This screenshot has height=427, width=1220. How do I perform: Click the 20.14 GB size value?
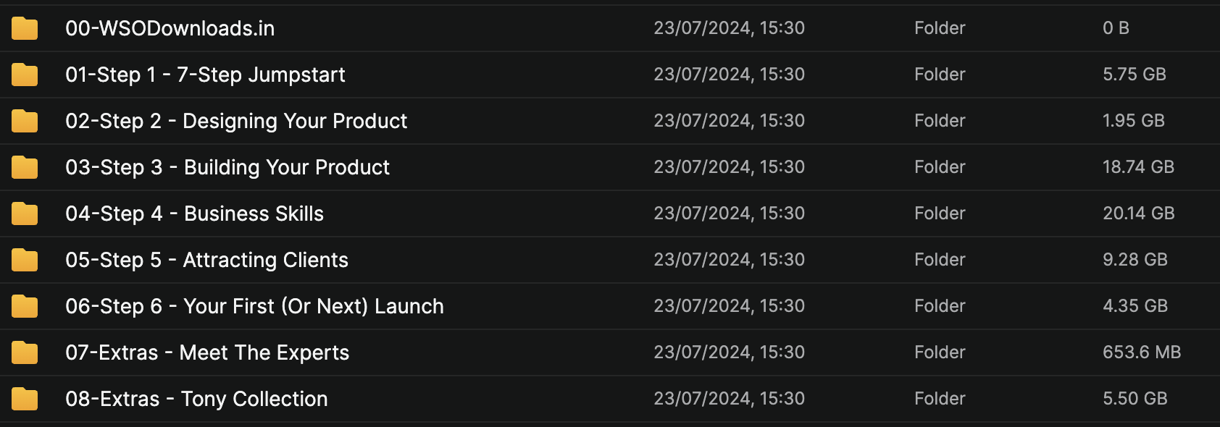pos(1138,213)
